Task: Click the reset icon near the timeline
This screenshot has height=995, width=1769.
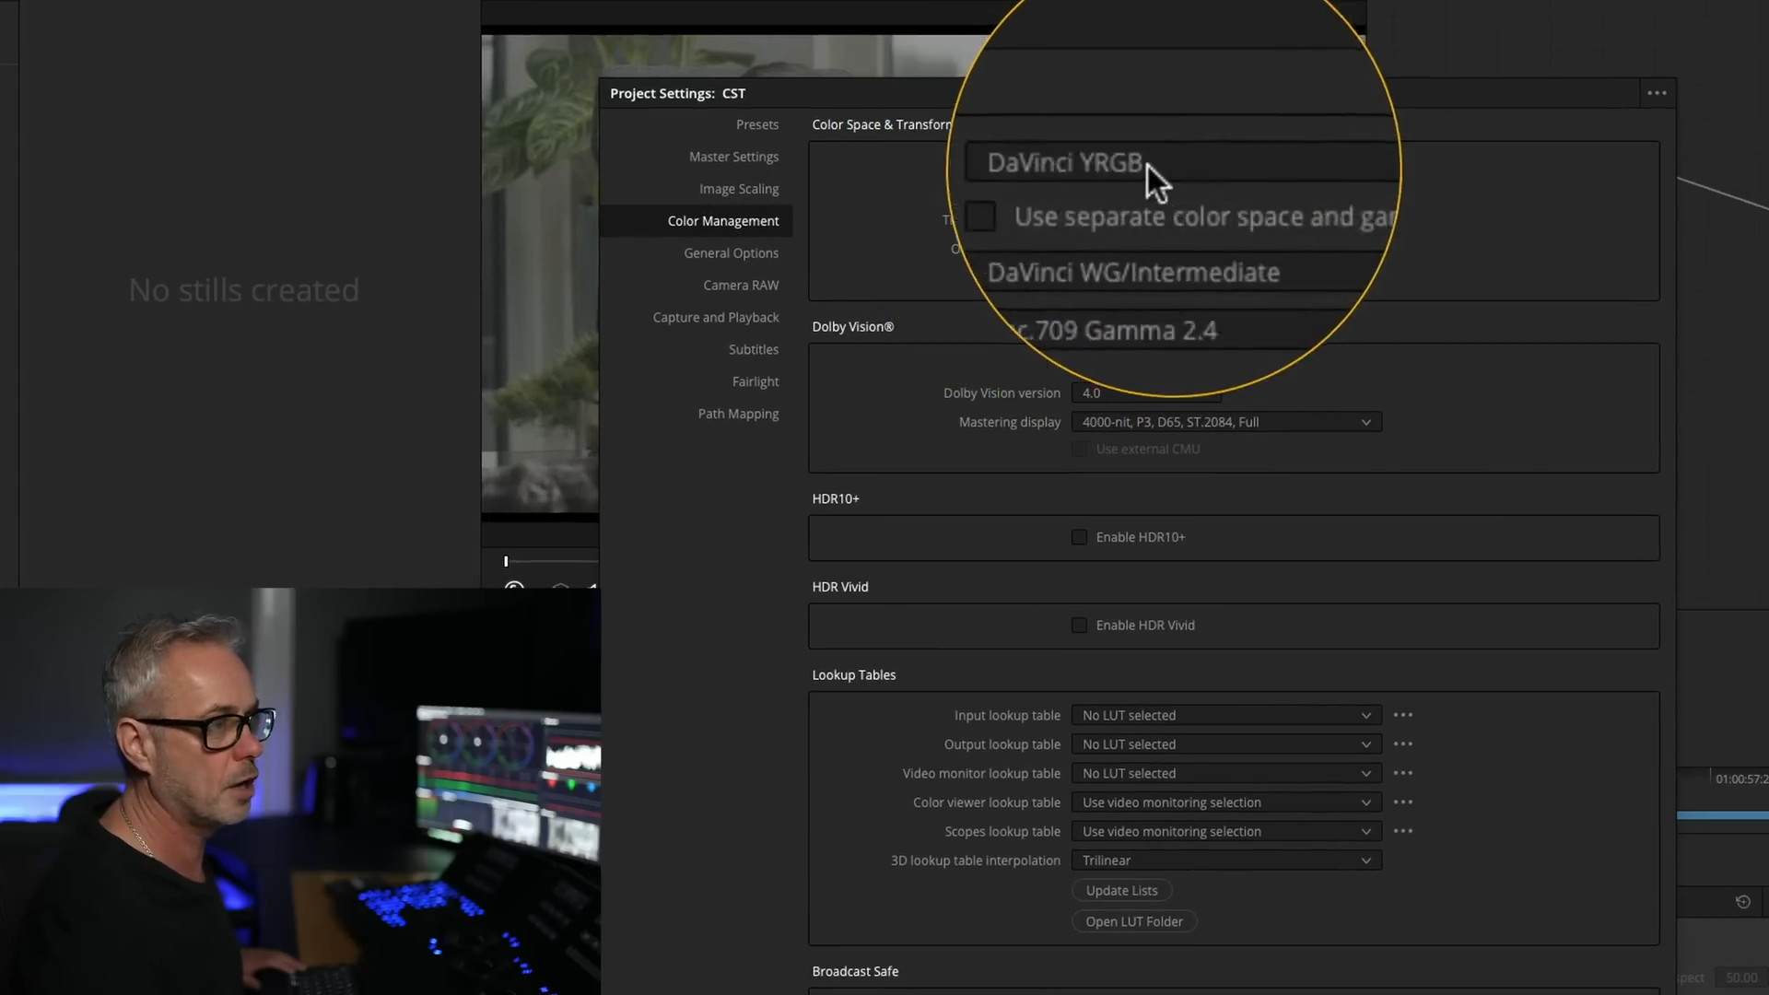Action: click(1742, 902)
